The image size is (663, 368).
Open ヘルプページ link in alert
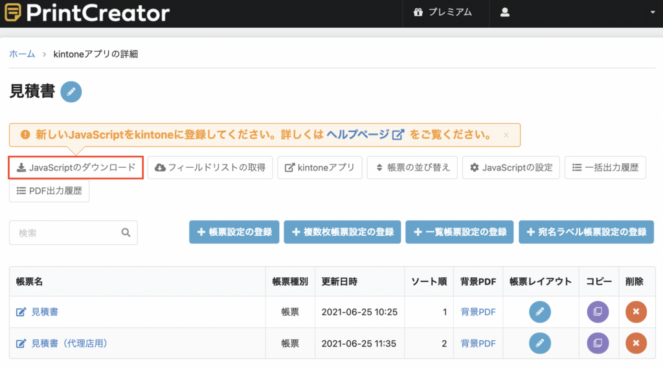coord(365,135)
